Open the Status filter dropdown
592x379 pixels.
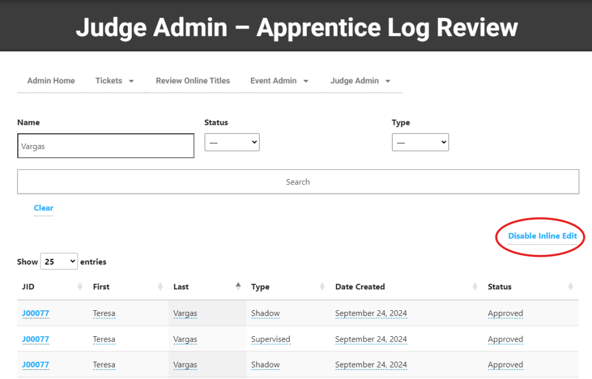[x=232, y=142]
